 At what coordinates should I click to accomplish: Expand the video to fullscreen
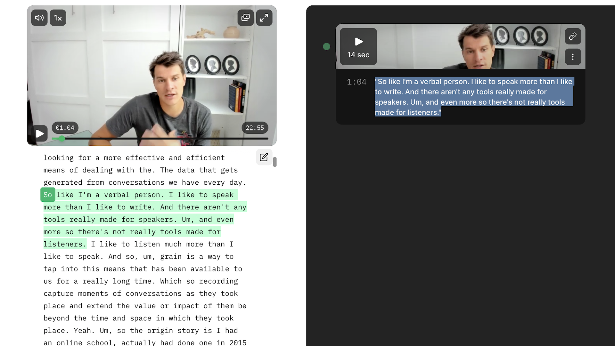pyautogui.click(x=264, y=18)
